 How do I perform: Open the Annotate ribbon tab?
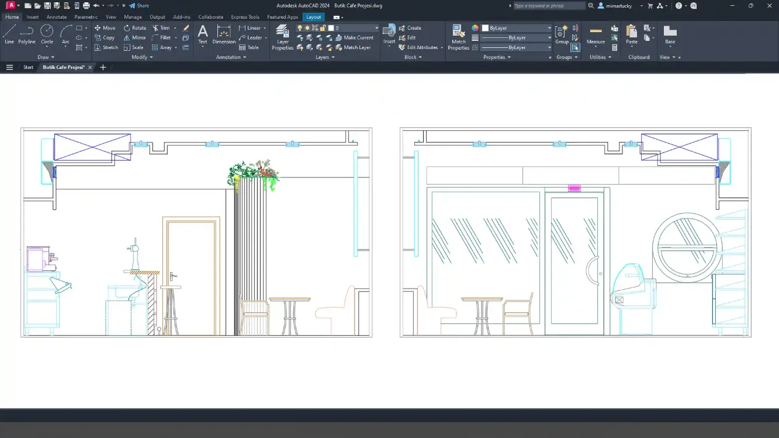(x=57, y=17)
